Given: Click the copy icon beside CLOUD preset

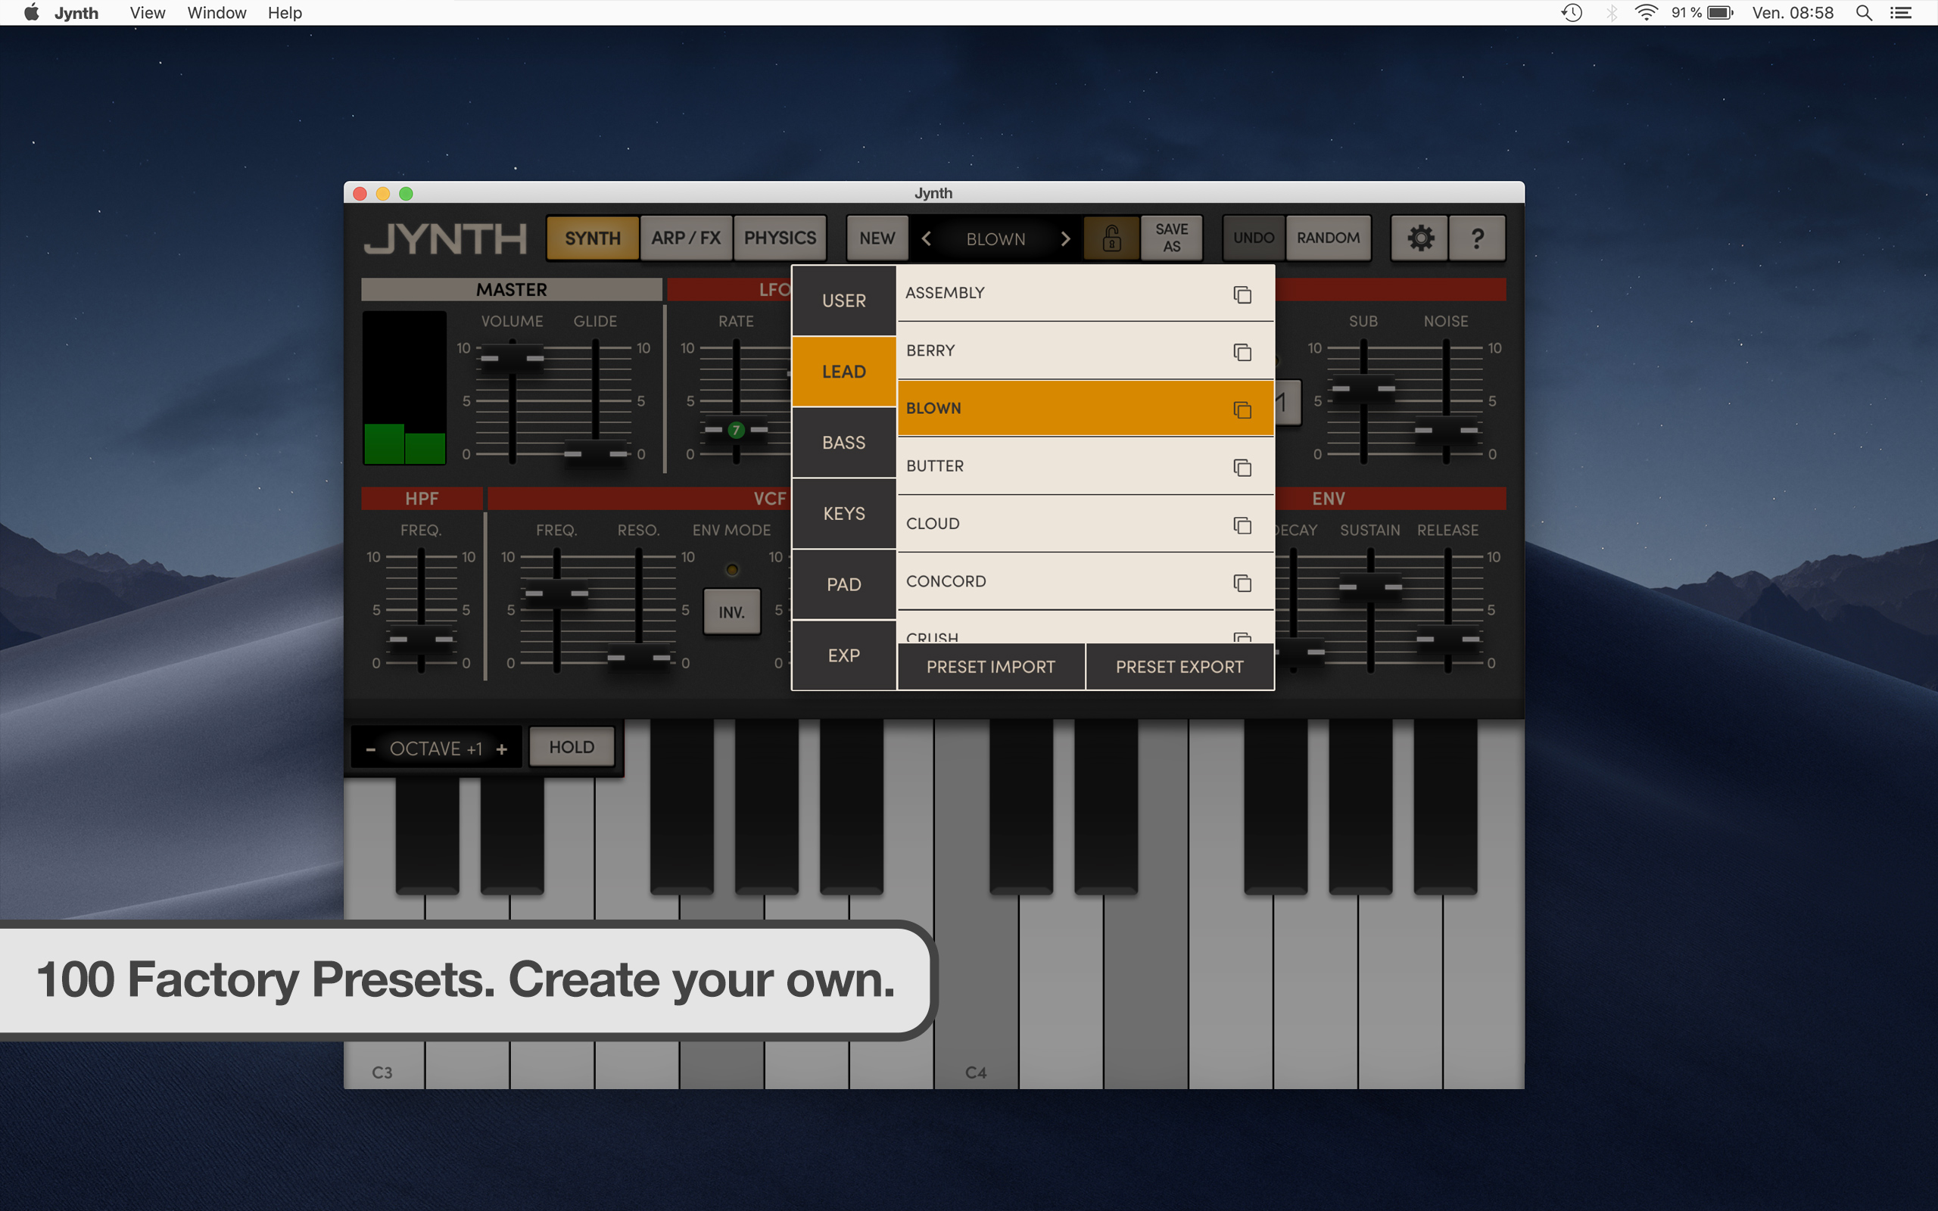Looking at the screenshot, I should (x=1242, y=525).
